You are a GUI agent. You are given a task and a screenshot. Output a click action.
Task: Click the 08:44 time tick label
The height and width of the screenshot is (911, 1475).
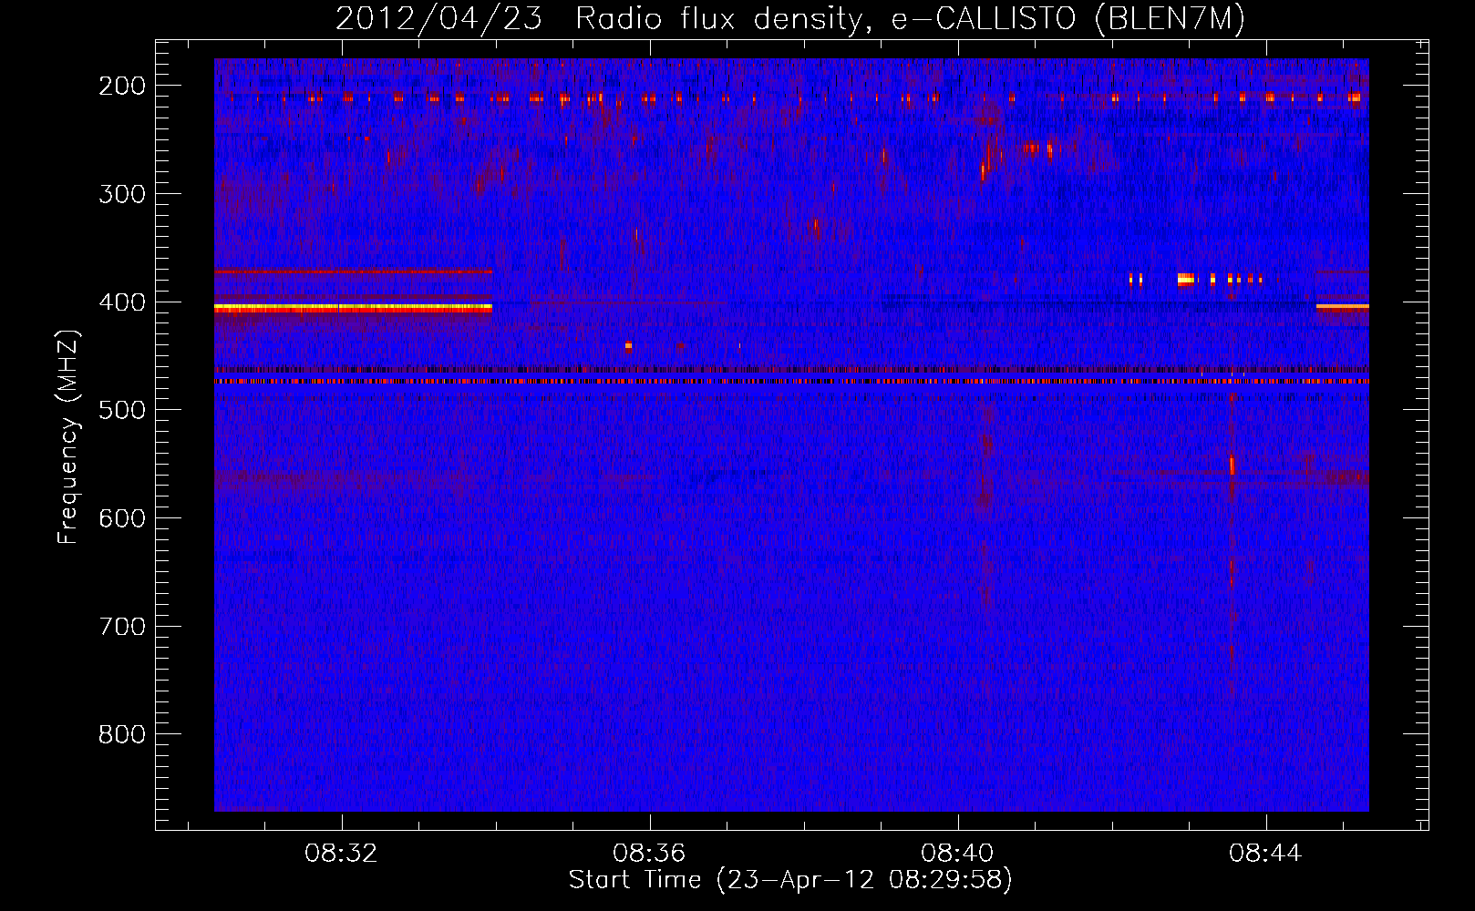[x=1265, y=854]
